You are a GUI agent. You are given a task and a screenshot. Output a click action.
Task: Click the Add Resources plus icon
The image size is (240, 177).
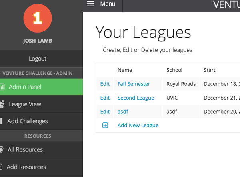coord(2,167)
